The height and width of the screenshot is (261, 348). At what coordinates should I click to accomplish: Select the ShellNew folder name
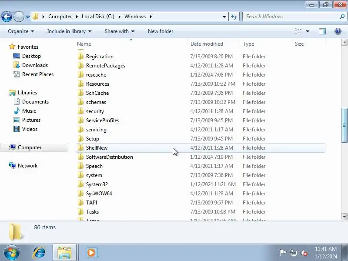97,148
